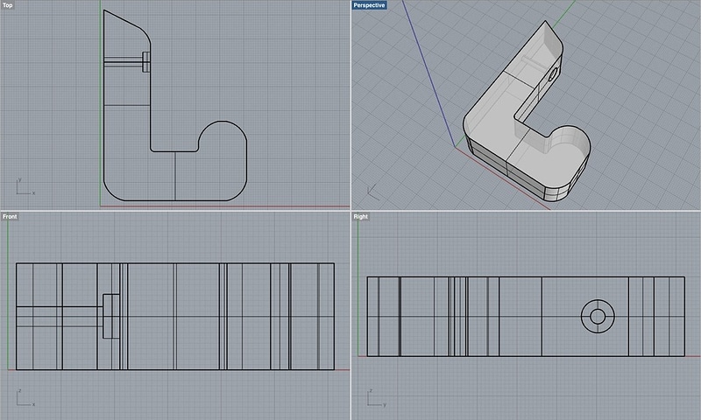Click the axis icon in Perspective viewport

click(373, 192)
